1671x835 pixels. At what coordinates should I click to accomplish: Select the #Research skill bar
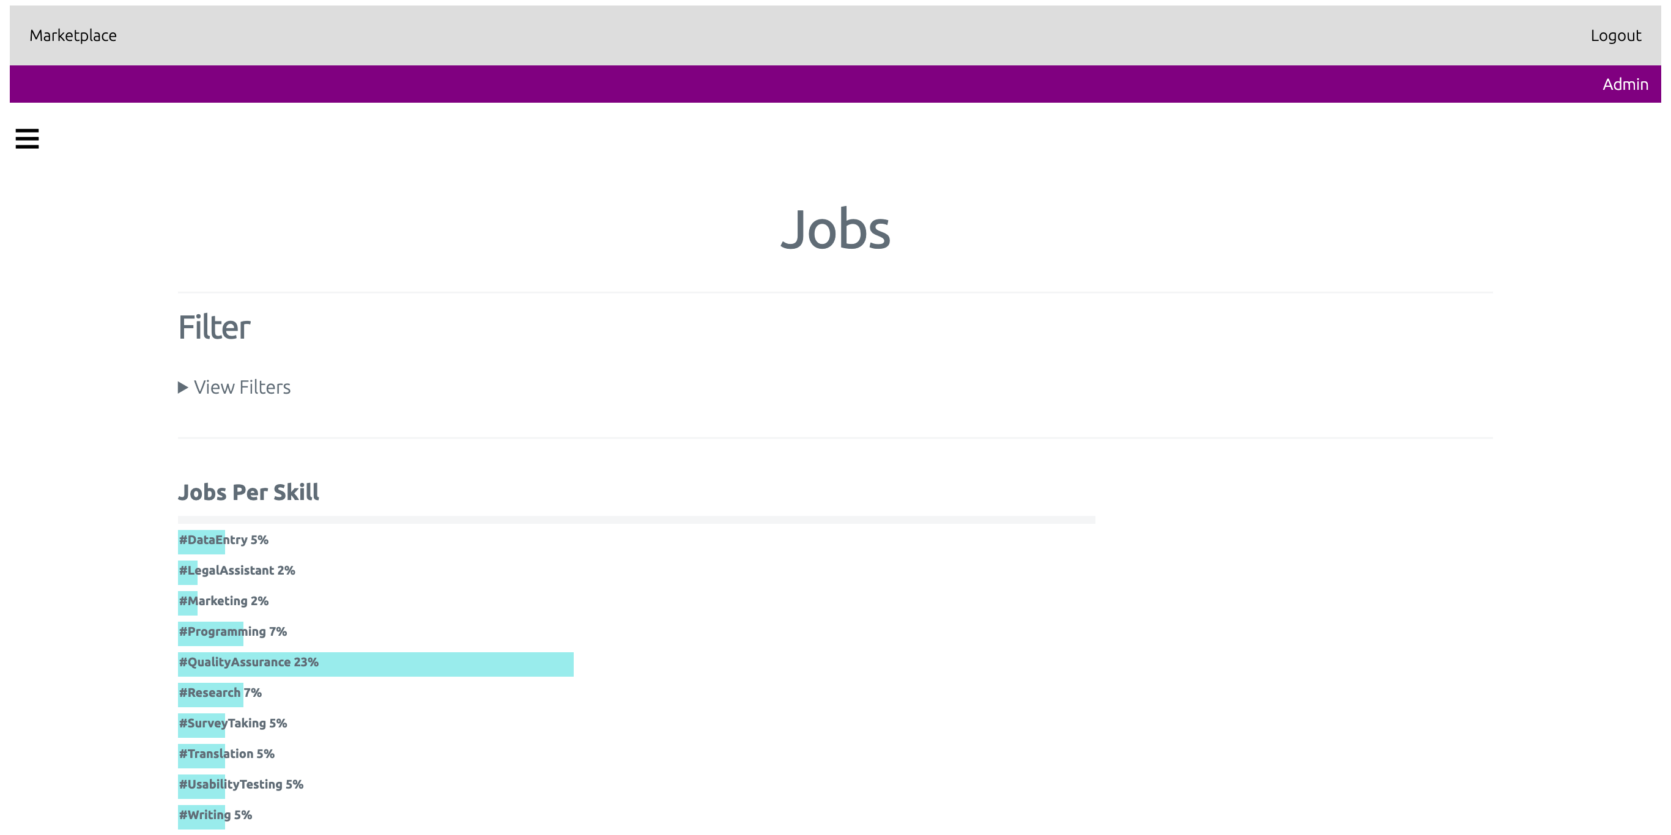pyautogui.click(x=211, y=695)
